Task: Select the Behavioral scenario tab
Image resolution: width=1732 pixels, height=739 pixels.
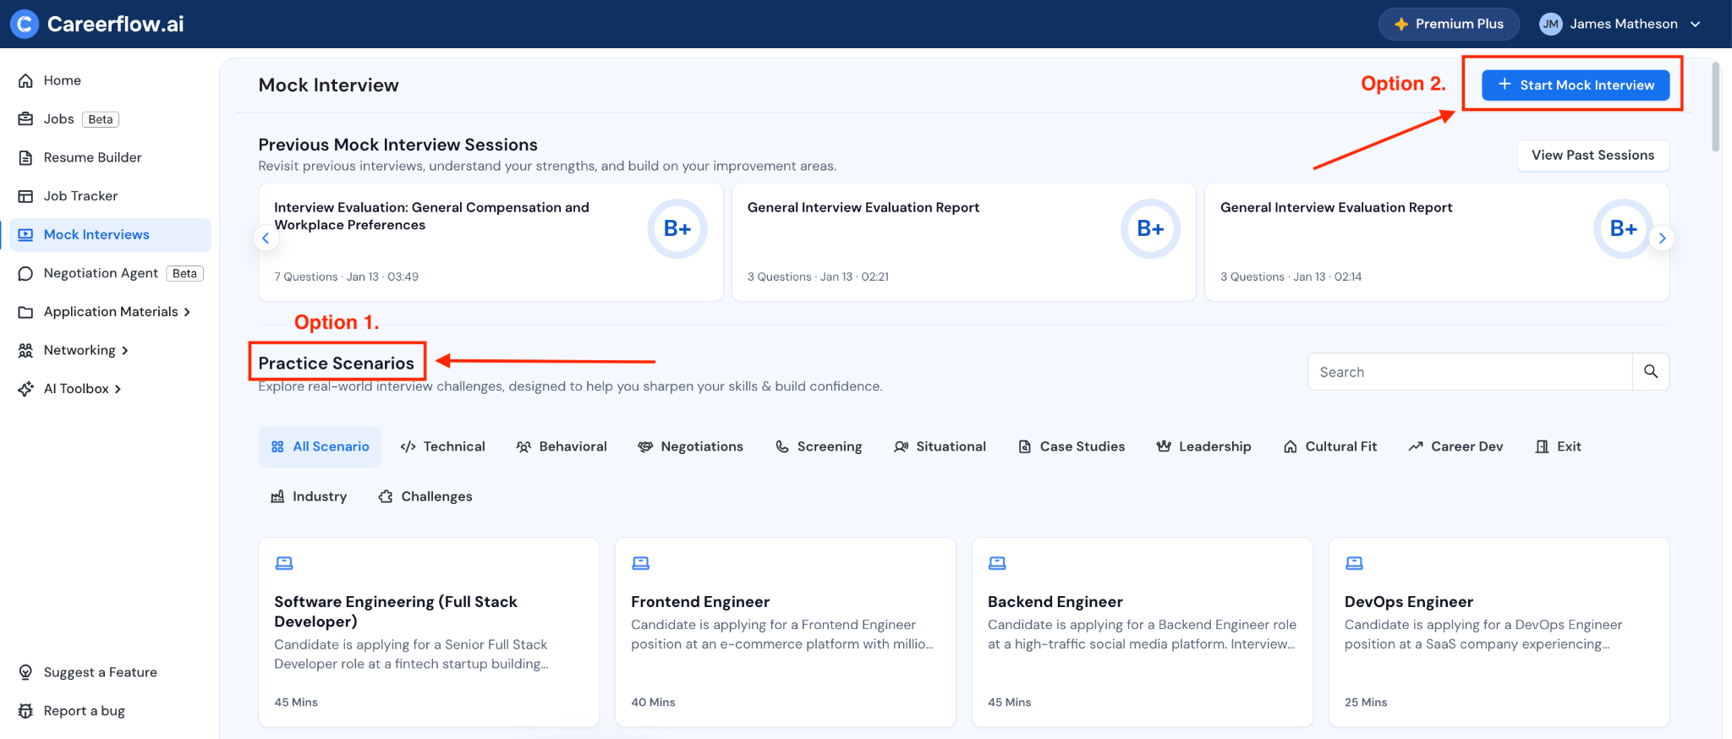Action: coord(562,446)
